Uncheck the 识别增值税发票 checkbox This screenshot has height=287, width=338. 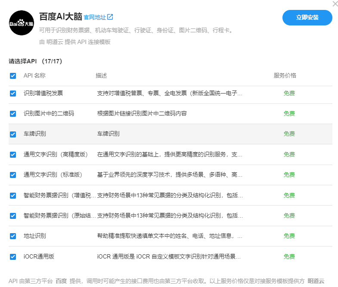pyautogui.click(x=13, y=94)
